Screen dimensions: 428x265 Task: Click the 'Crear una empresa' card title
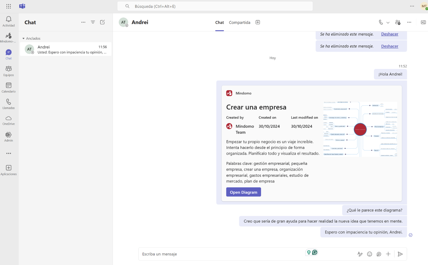tap(256, 107)
